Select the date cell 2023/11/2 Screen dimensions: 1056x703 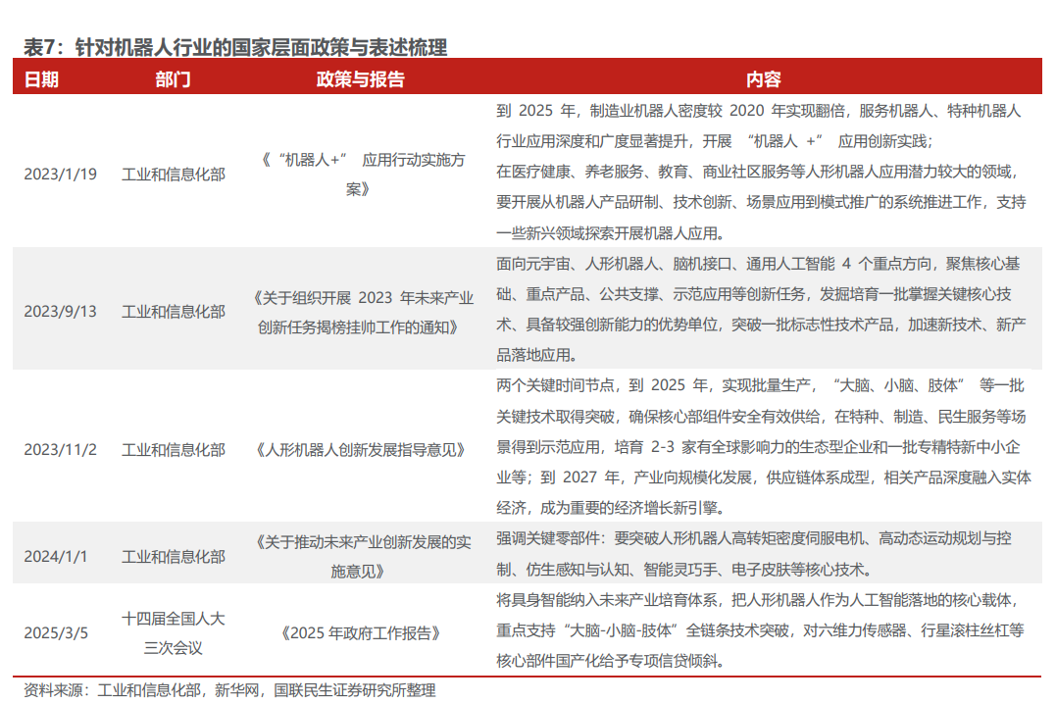[61, 450]
